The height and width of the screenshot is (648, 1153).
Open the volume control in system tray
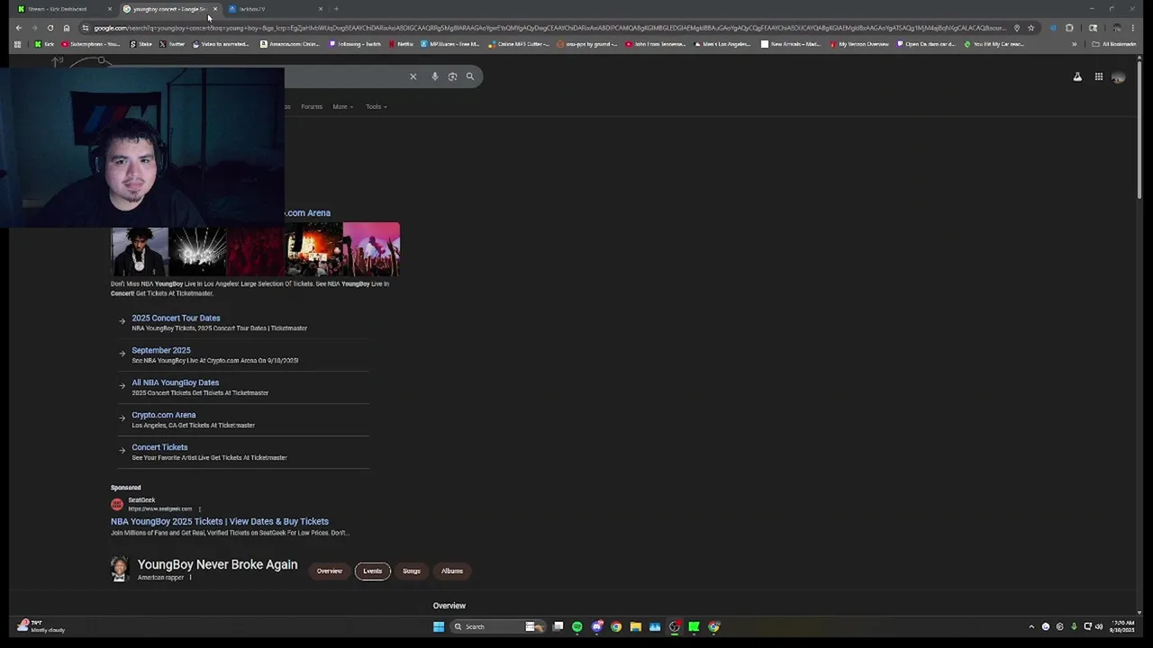1099,626
